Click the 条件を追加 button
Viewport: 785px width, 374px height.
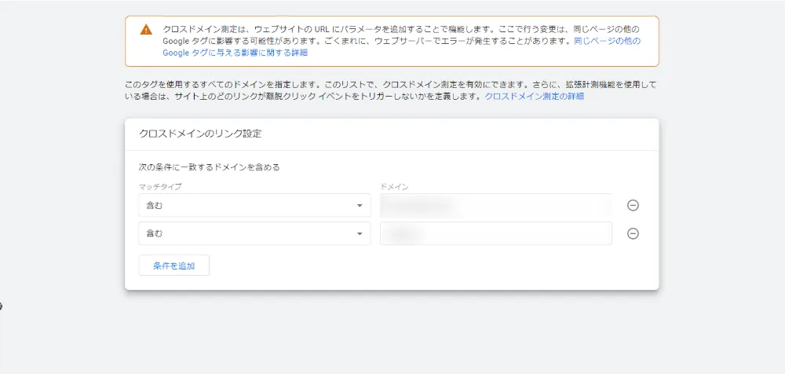click(173, 266)
